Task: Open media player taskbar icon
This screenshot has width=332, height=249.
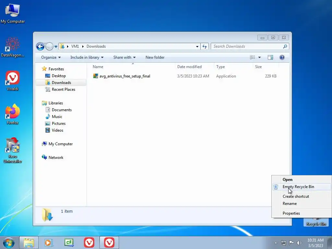Action: click(49, 243)
